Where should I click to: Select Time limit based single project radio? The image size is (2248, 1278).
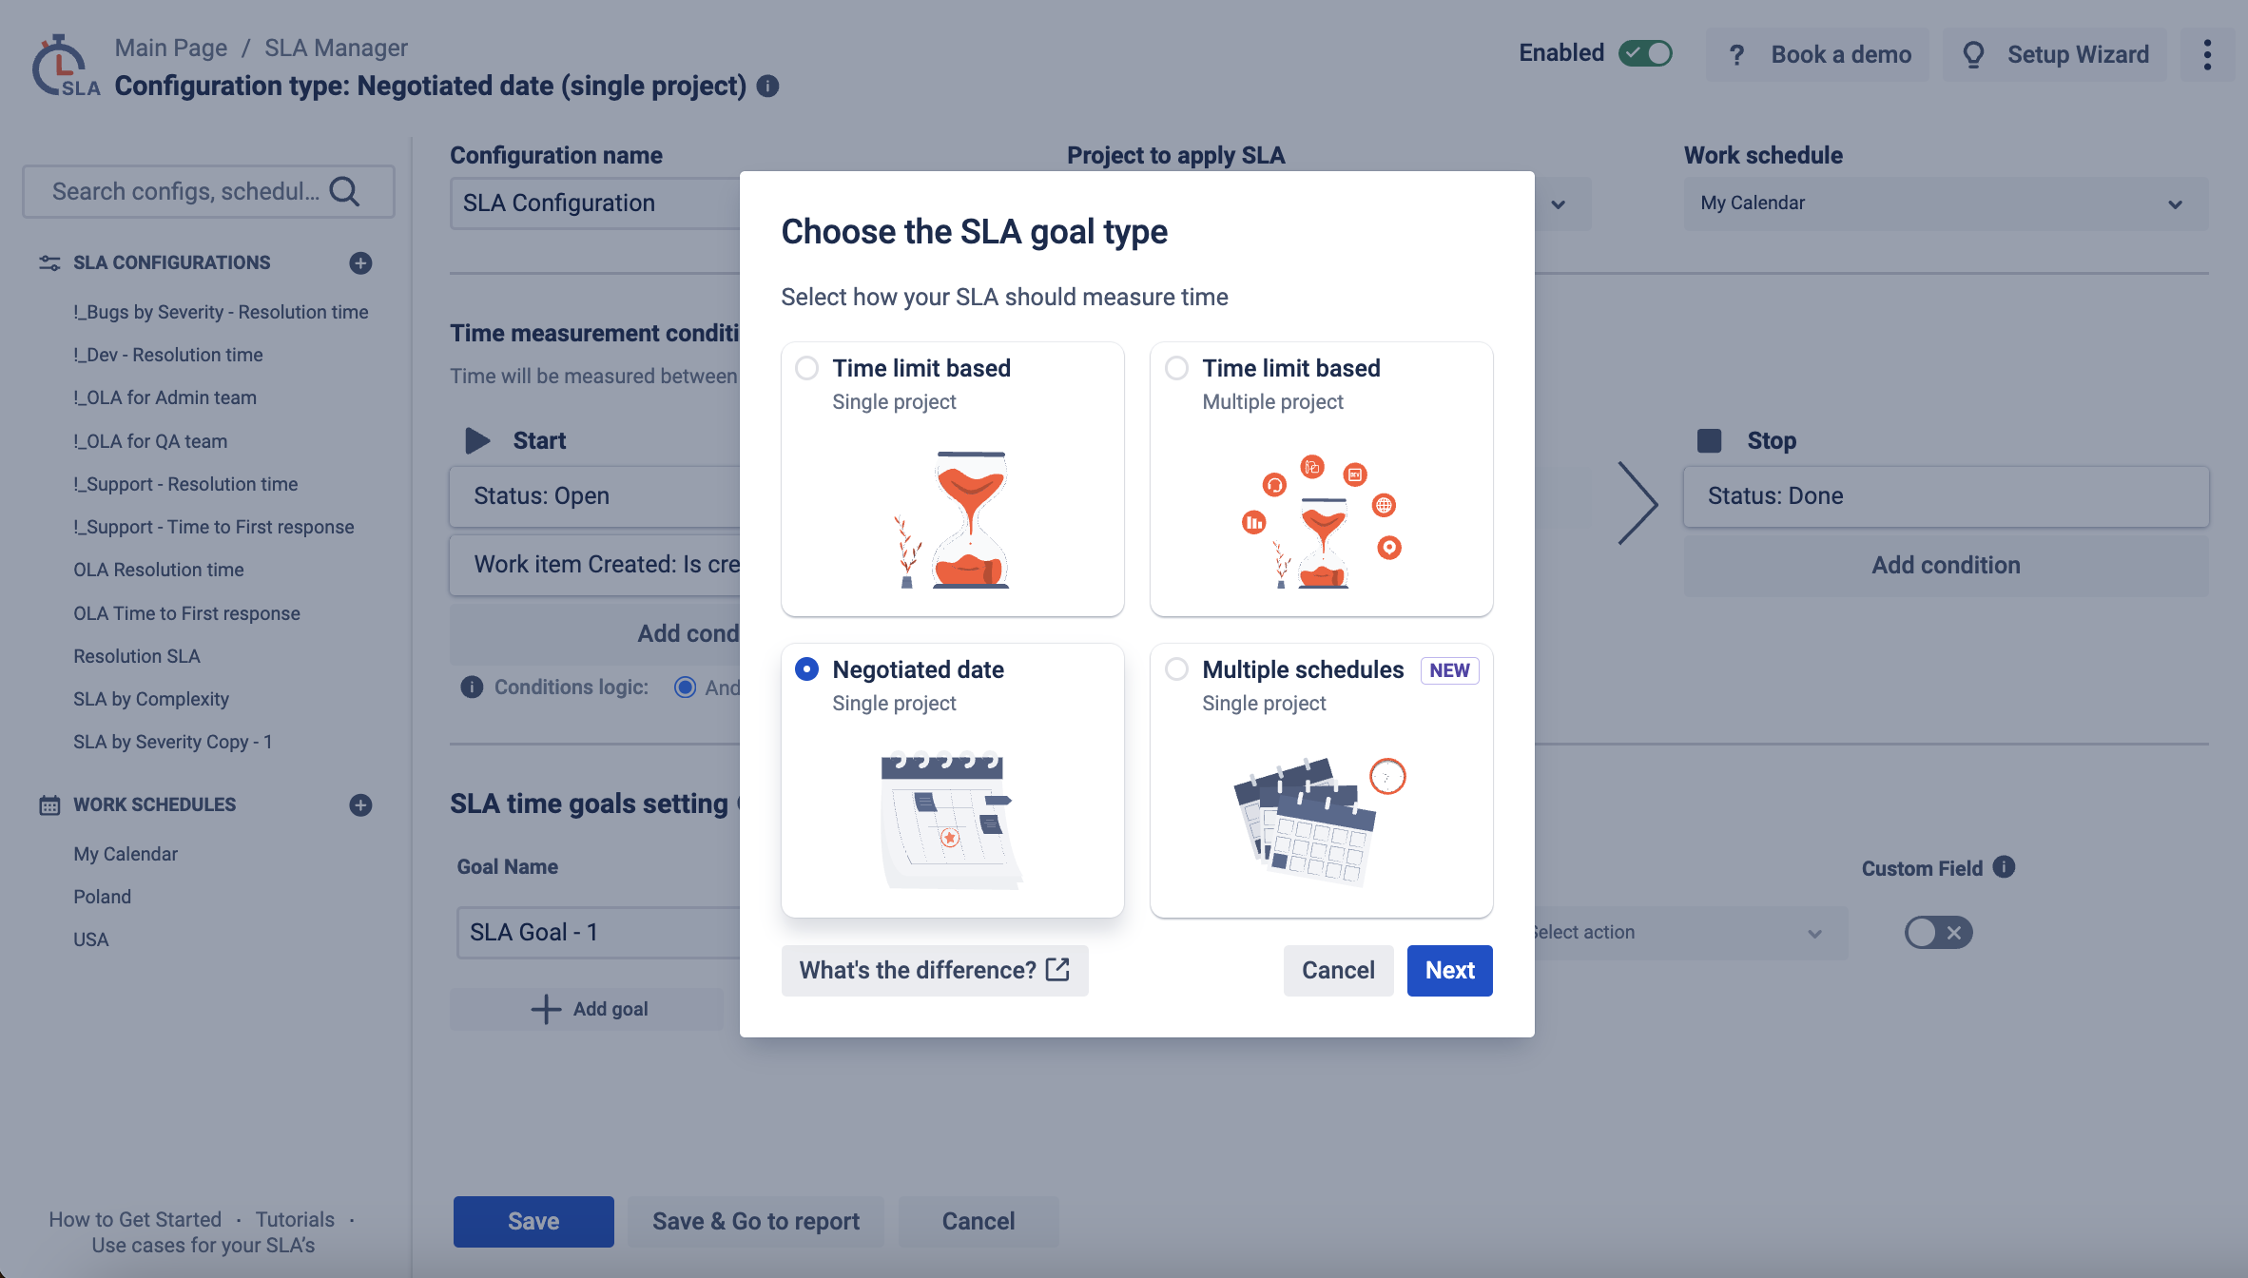tap(807, 368)
